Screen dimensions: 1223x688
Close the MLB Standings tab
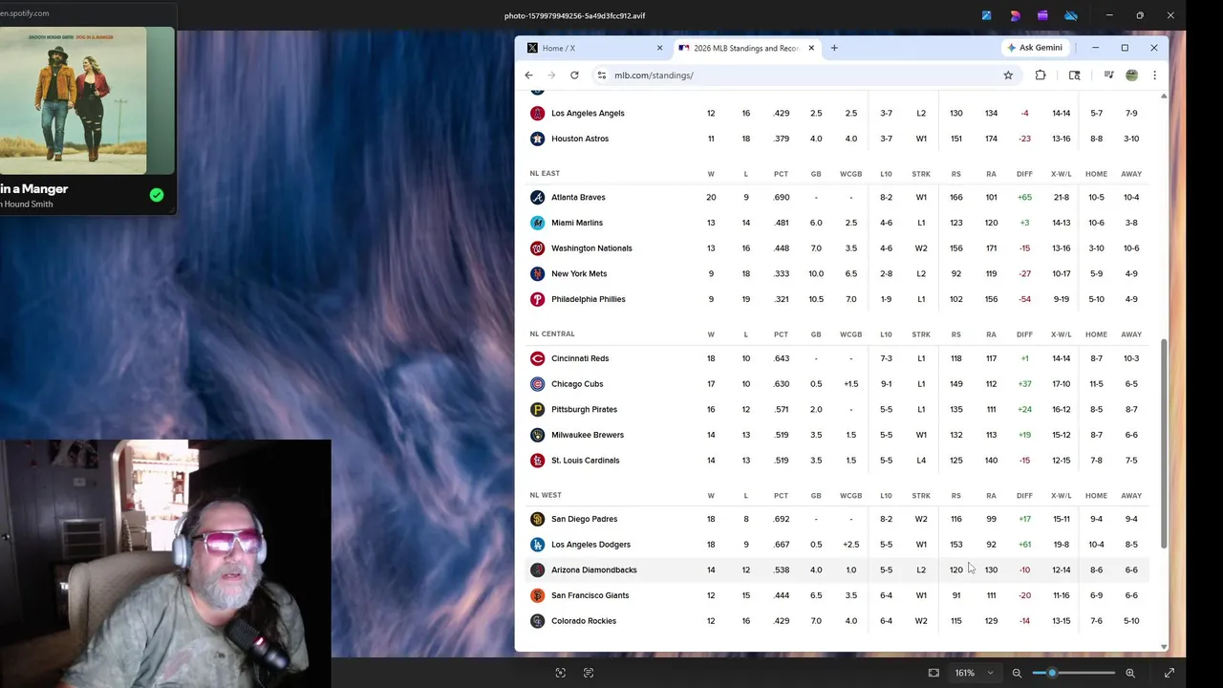coord(811,48)
